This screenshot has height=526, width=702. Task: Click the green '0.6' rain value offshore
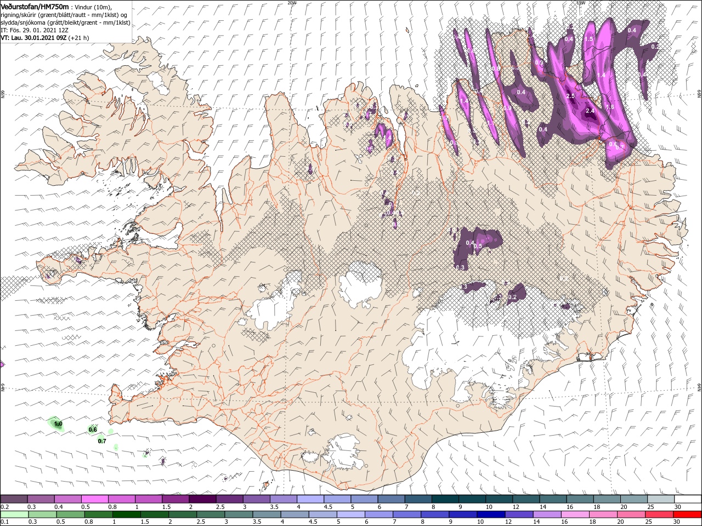(93, 430)
